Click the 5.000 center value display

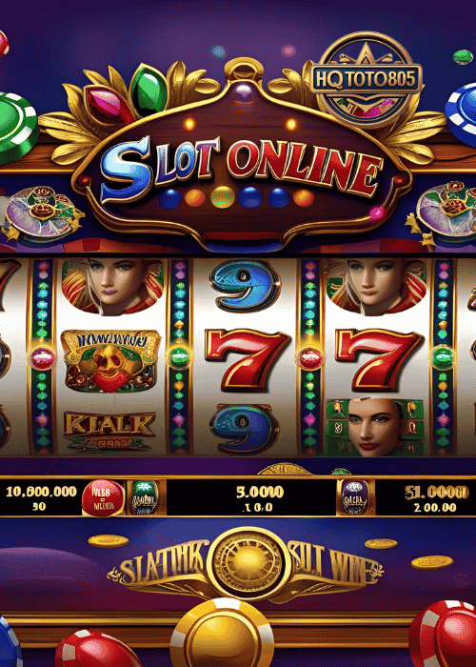260,493
